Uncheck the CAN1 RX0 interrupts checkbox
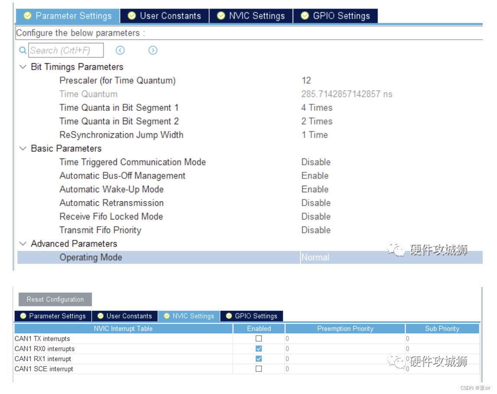The width and height of the screenshot is (497, 394). click(258, 349)
